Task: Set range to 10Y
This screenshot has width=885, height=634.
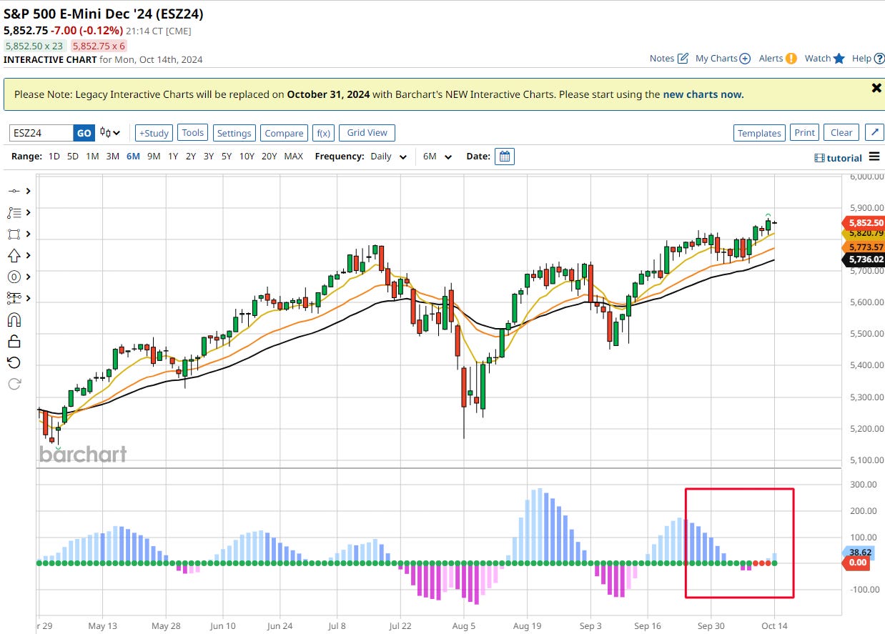Action: [247, 157]
